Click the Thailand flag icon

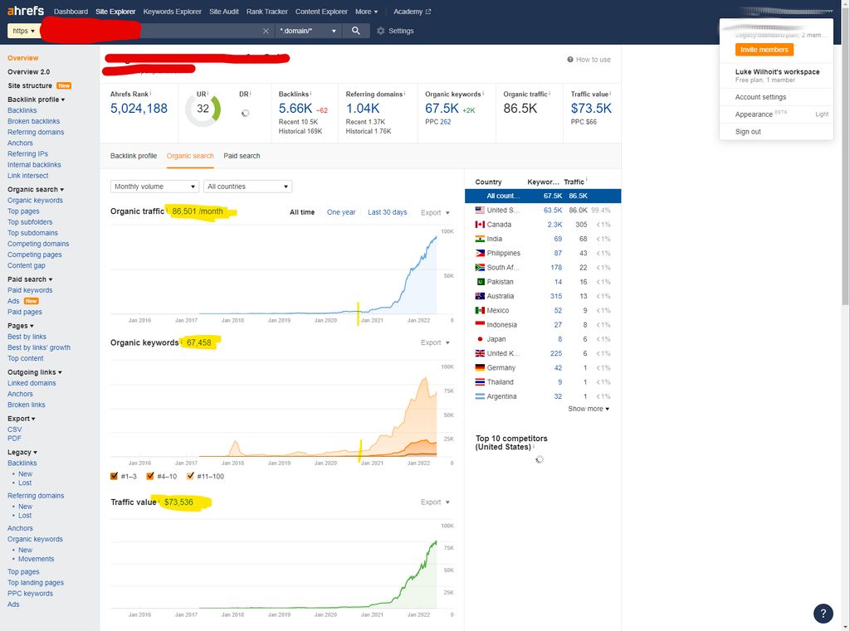click(480, 382)
